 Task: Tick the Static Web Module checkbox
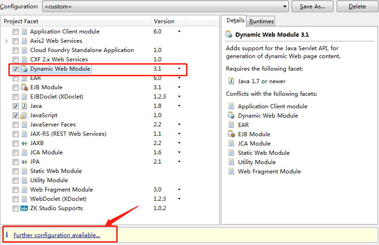(x=15, y=171)
